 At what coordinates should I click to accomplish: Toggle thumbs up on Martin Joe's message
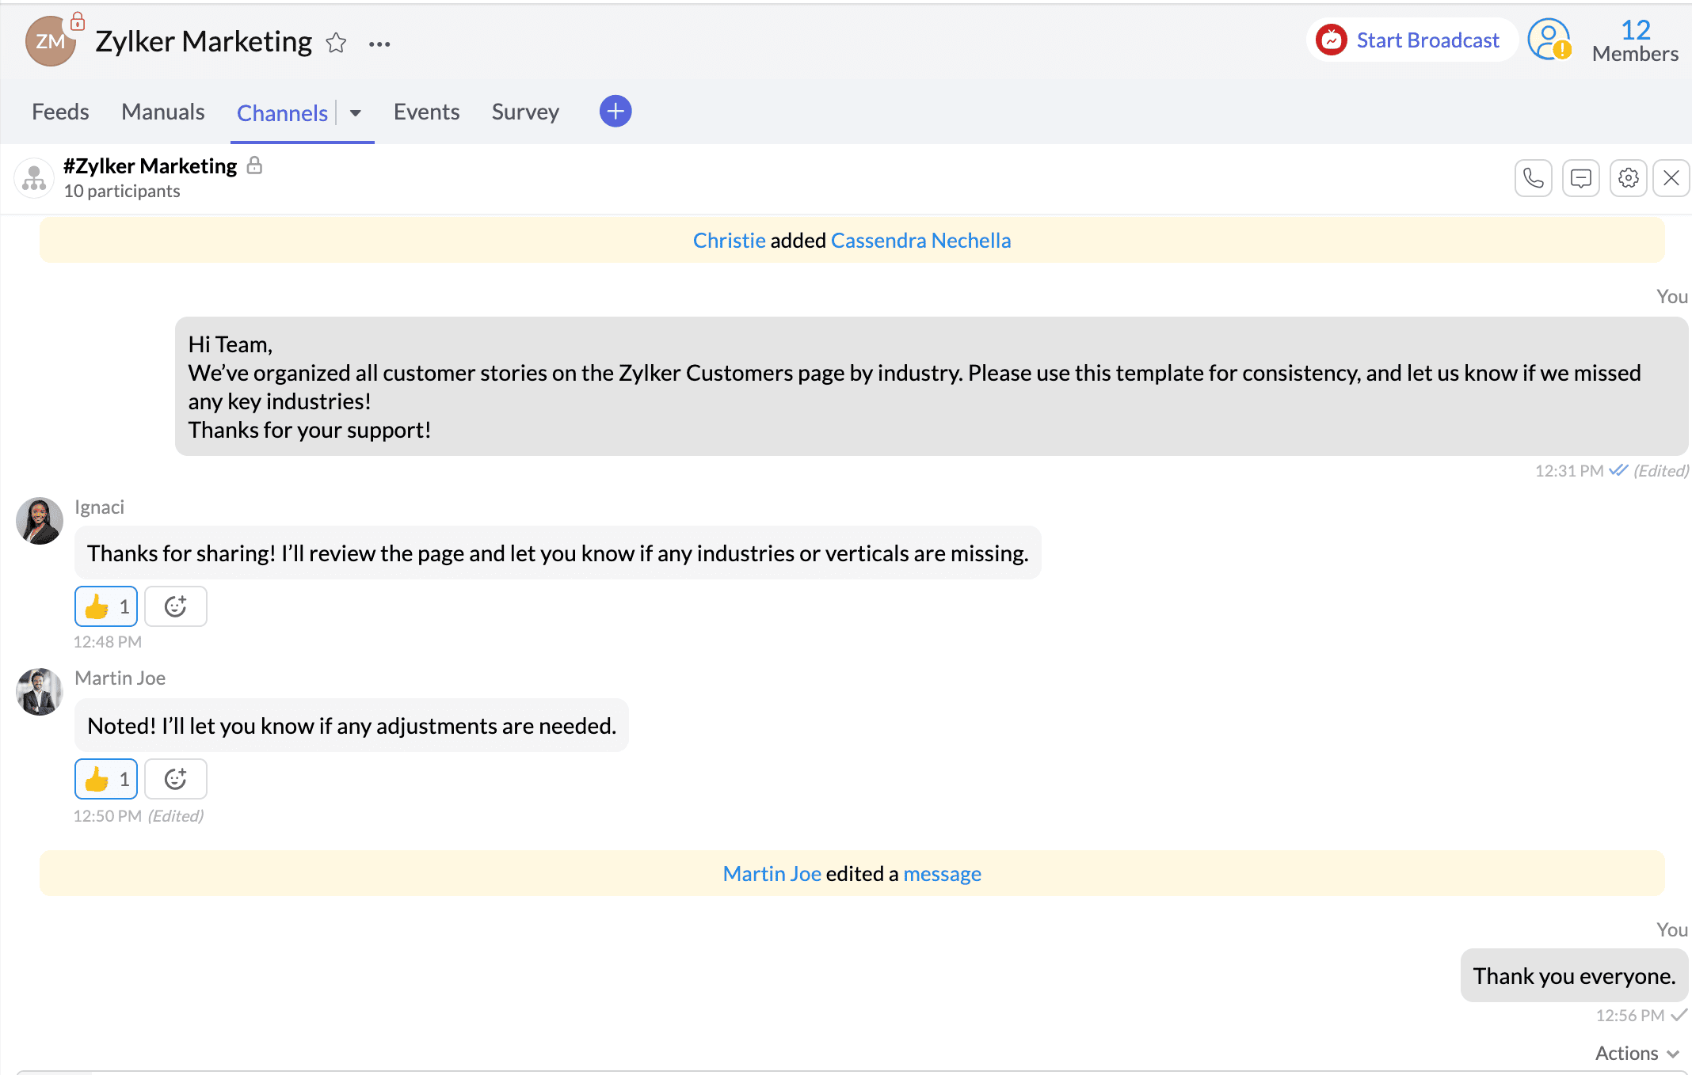coord(105,779)
